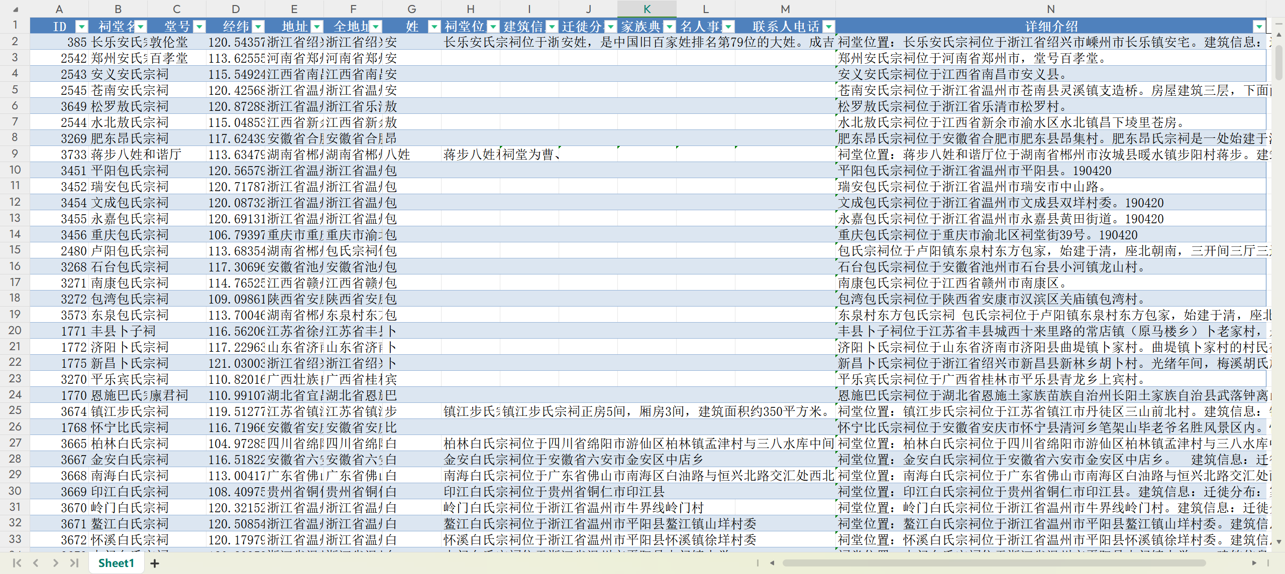Viewport: 1285px width, 574px height.
Task: Select column K header
Action: pos(647,9)
